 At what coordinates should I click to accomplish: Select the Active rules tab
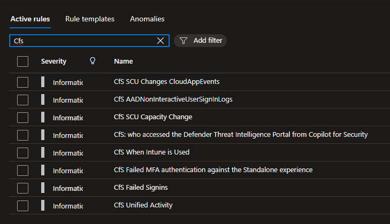(30, 19)
